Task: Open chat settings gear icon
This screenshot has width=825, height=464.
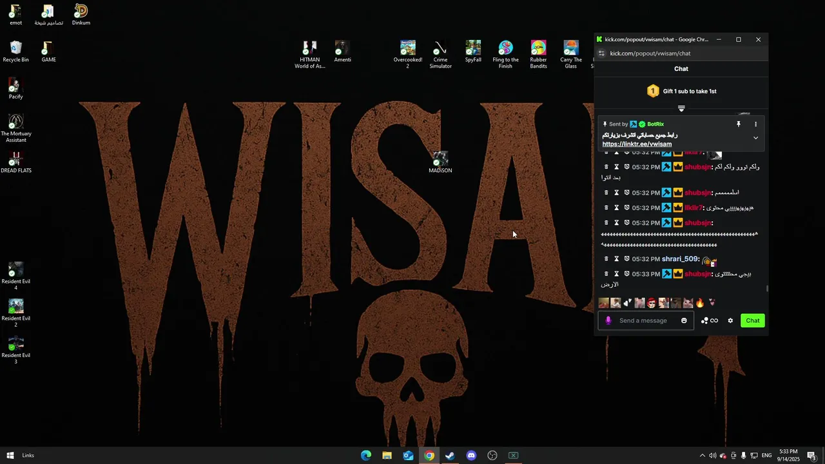Action: click(x=730, y=320)
